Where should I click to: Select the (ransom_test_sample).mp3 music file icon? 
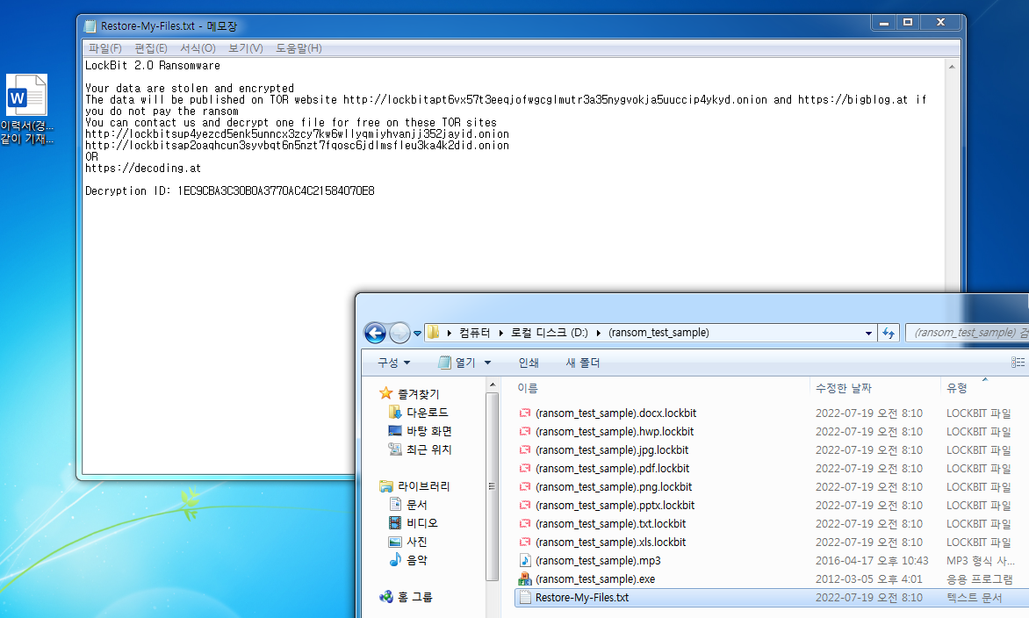point(524,560)
